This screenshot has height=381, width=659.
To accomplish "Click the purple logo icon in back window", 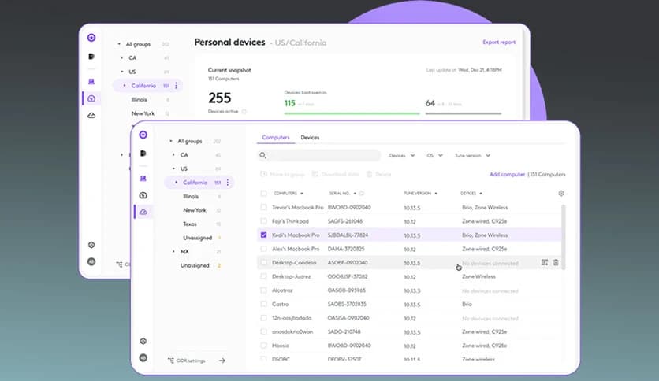I will [x=91, y=37].
